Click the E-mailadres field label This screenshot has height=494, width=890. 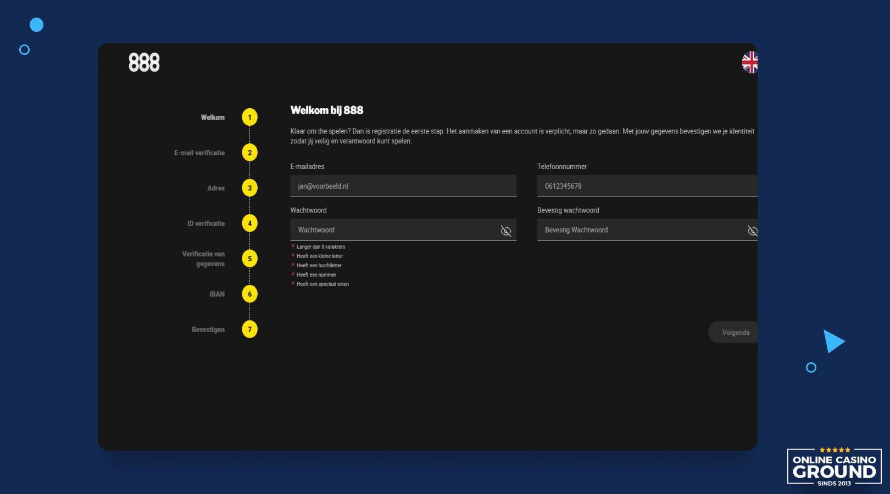click(307, 166)
